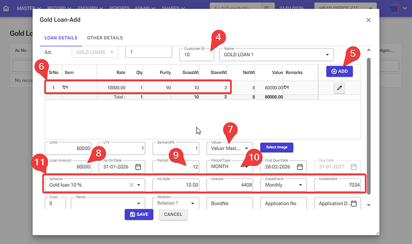
Task: Click the pencil edit icon in item row
Action: pos(339,88)
